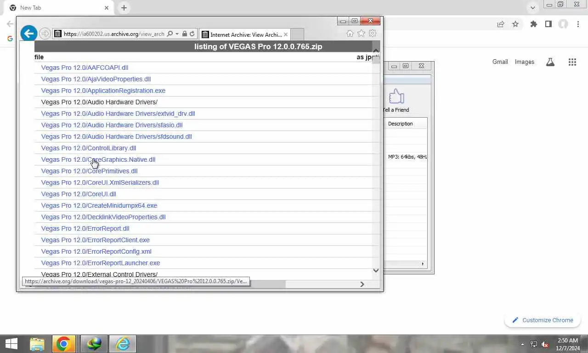Refresh the Internet Archive page in IE
The image size is (588, 353).
(x=192, y=34)
